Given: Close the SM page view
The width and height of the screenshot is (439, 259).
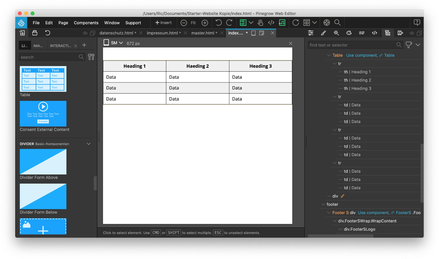Looking at the screenshot, I should click(x=291, y=43).
